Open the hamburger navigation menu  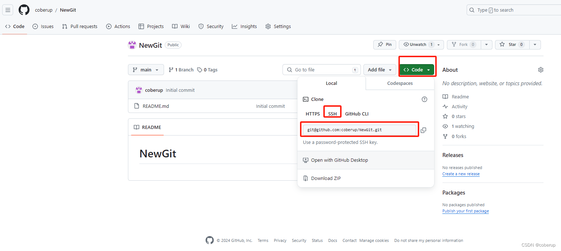tap(8, 10)
